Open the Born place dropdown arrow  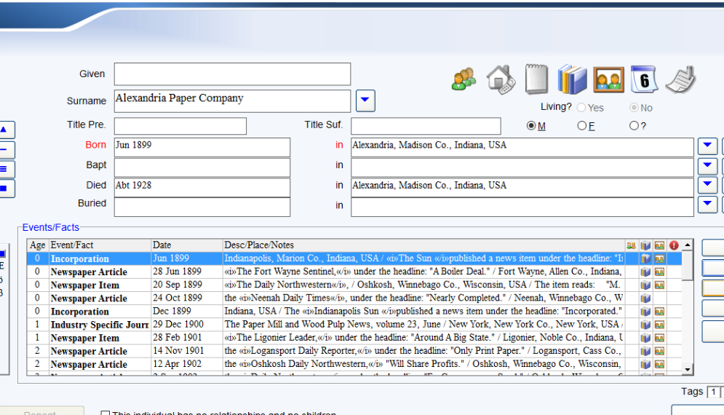pos(707,146)
